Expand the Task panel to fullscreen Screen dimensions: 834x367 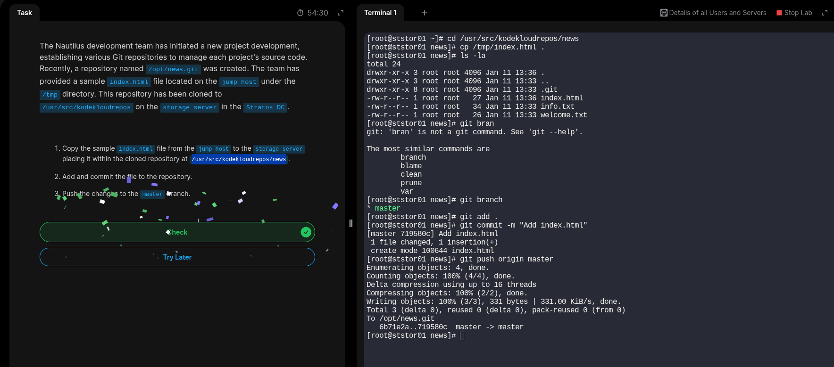coord(341,13)
